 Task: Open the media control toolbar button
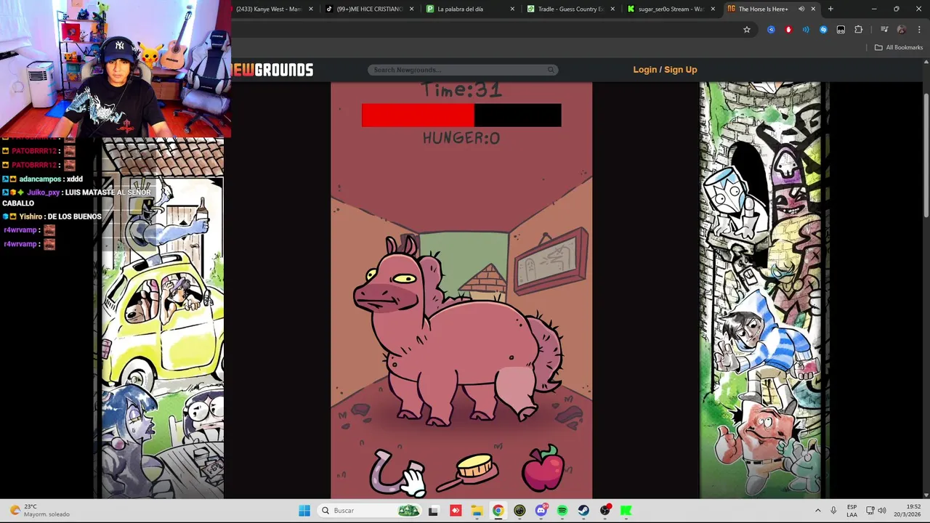(x=884, y=30)
